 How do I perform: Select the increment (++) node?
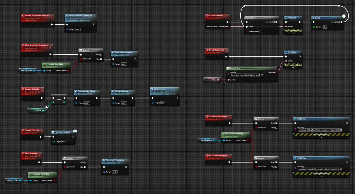(59, 100)
